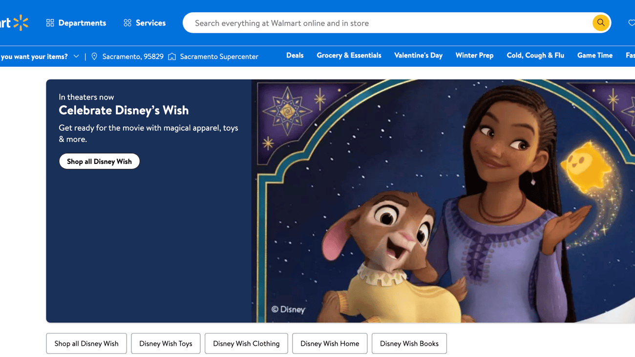Expand the 'you want your items?' chevron
The width and height of the screenshot is (635, 357).
(x=76, y=57)
